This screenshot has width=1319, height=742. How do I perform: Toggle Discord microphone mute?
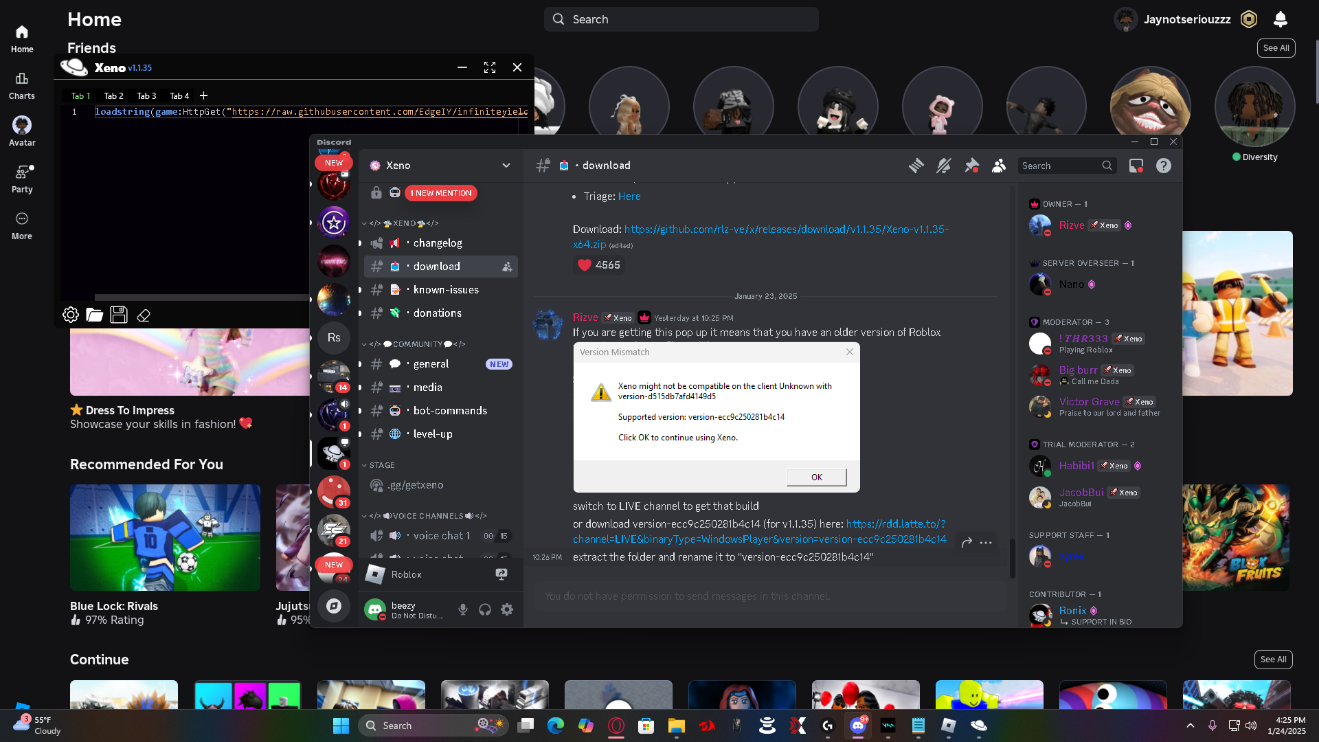coord(463,609)
